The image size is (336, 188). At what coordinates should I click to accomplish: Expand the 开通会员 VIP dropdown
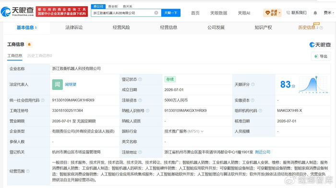pos(272,13)
